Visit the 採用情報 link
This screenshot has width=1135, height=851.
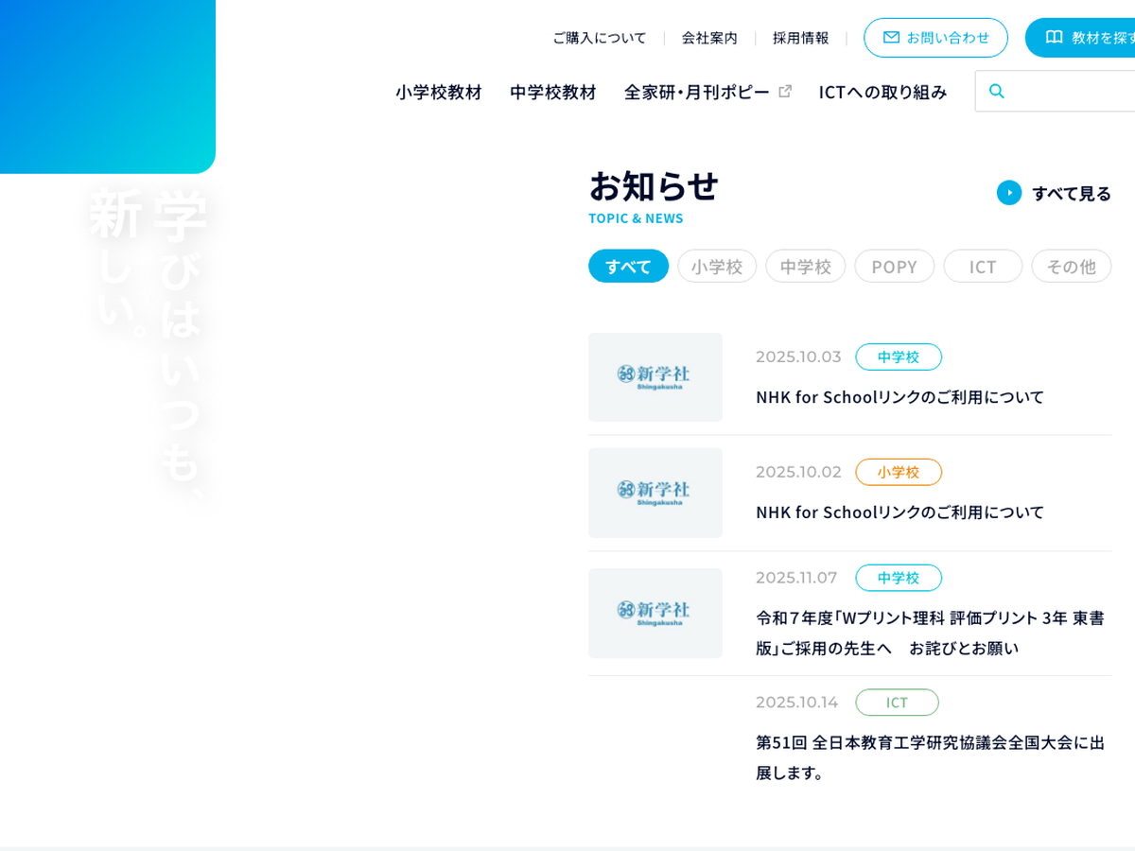pos(800,38)
